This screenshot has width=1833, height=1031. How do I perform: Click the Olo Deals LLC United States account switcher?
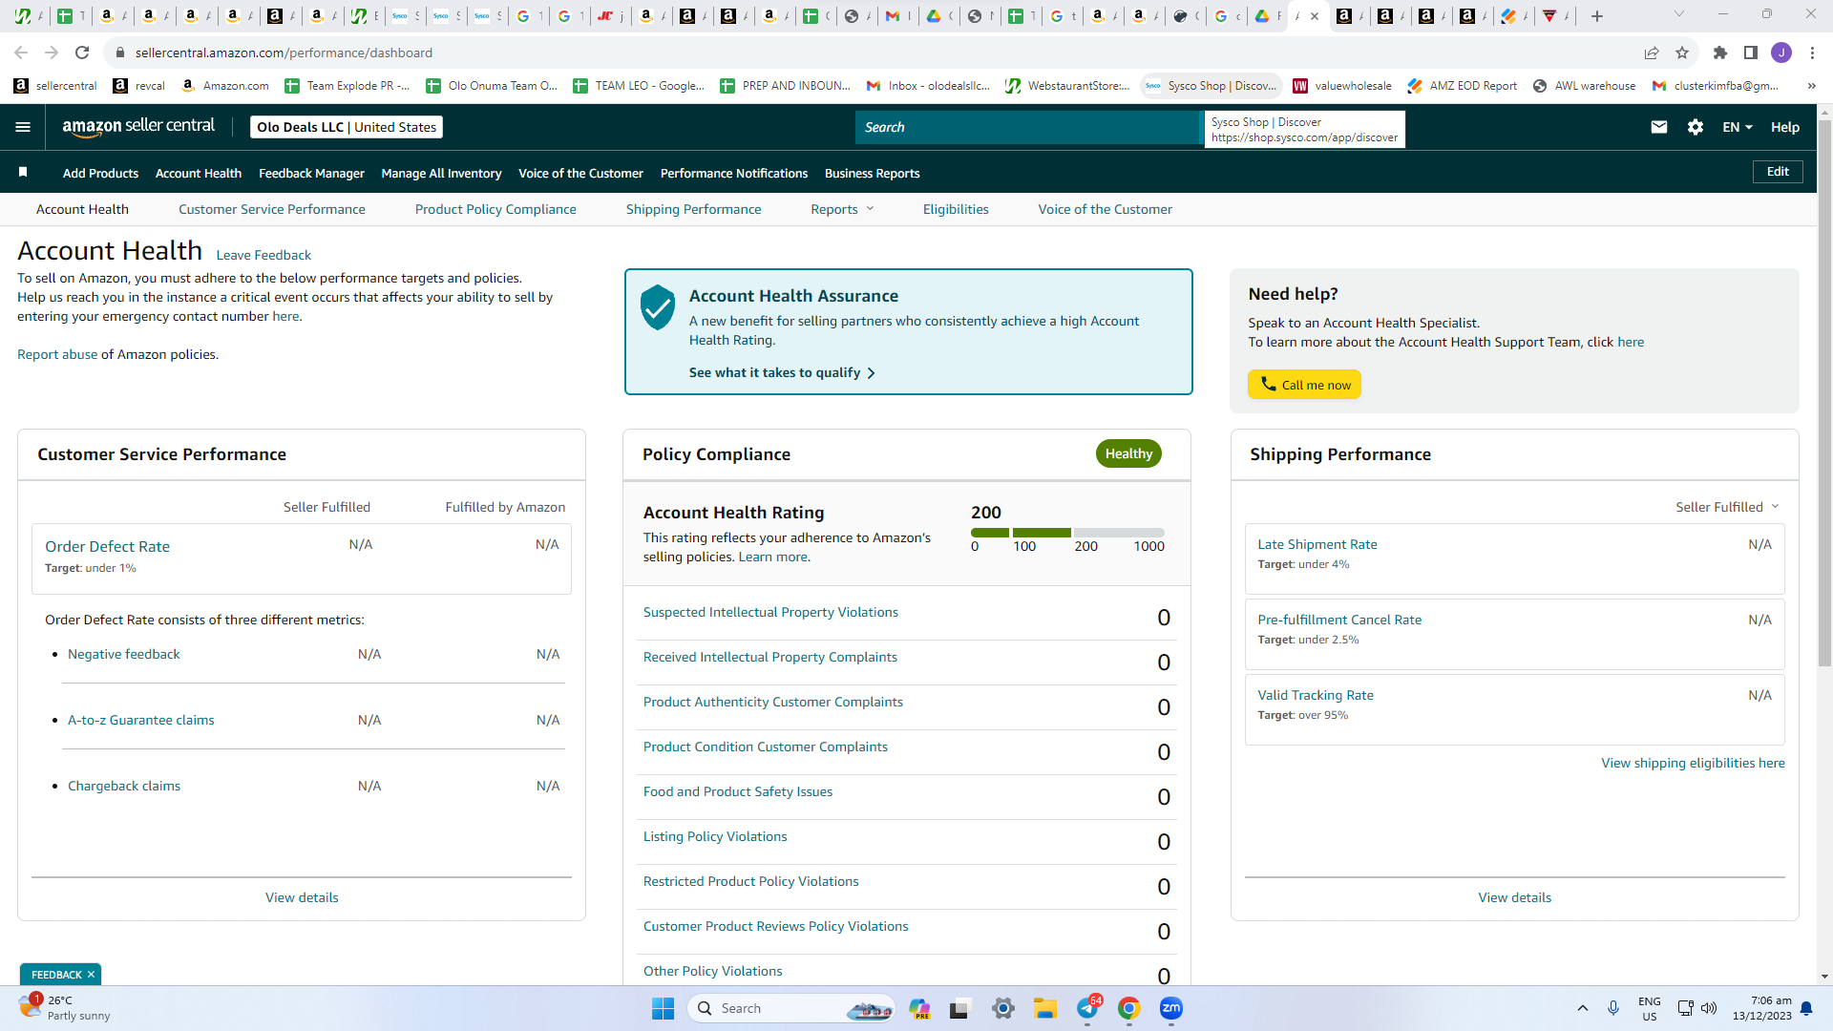(347, 127)
